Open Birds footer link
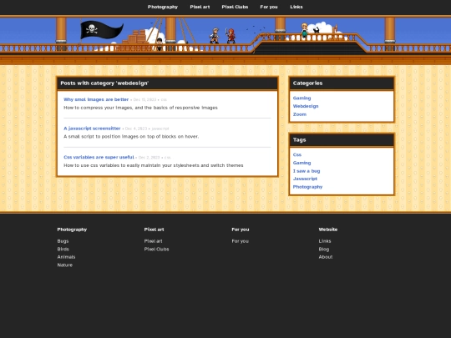Screen dimensions: 451x338 click(x=63, y=250)
